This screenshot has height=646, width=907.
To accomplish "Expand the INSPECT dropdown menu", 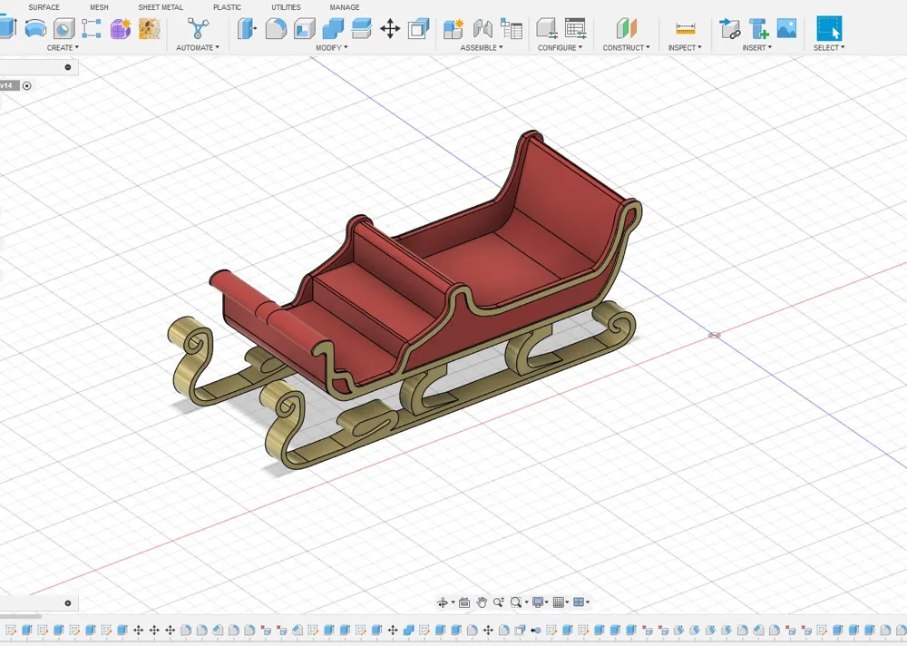I will click(x=685, y=47).
